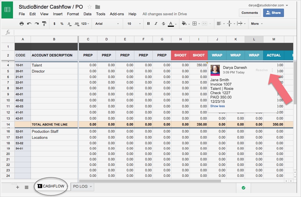Format as currency with dollar icon

tap(54, 24)
